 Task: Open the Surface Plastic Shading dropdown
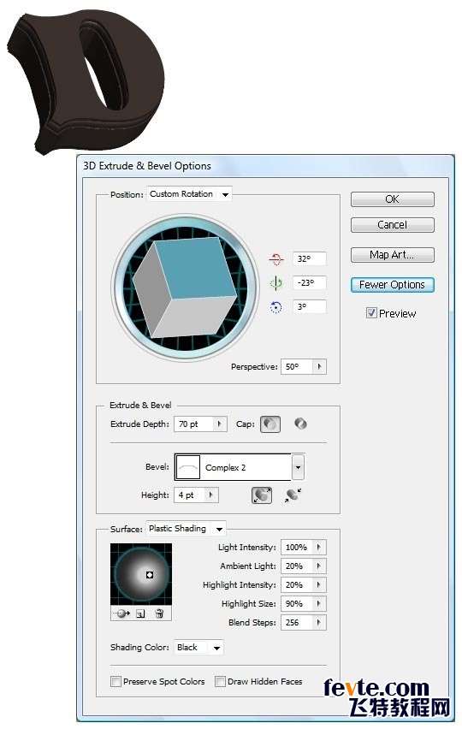coord(186,529)
